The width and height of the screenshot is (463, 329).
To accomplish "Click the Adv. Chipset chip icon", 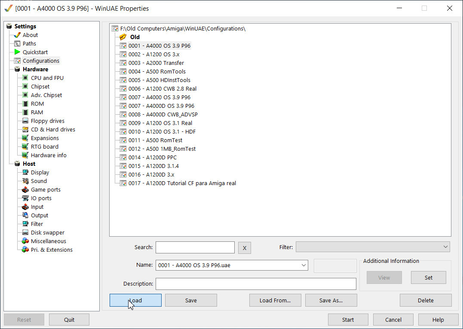I will click(x=25, y=95).
